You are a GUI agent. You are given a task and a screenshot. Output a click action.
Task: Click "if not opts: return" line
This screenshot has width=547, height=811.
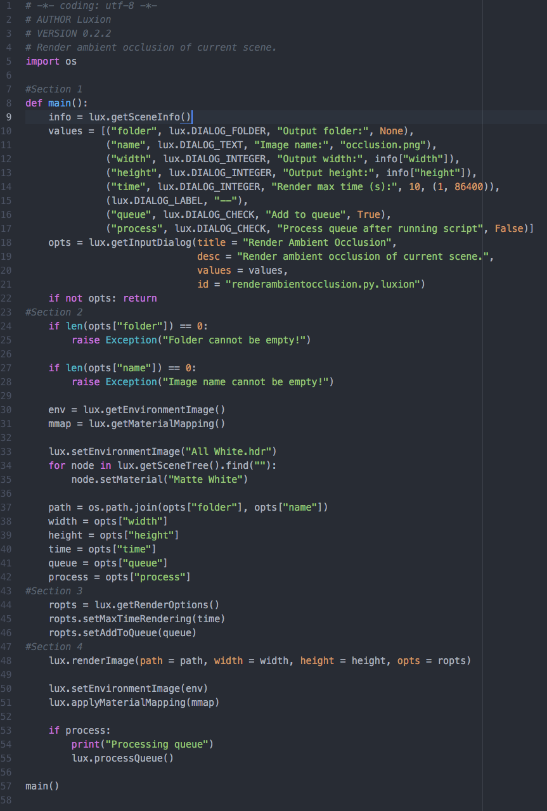tap(103, 298)
